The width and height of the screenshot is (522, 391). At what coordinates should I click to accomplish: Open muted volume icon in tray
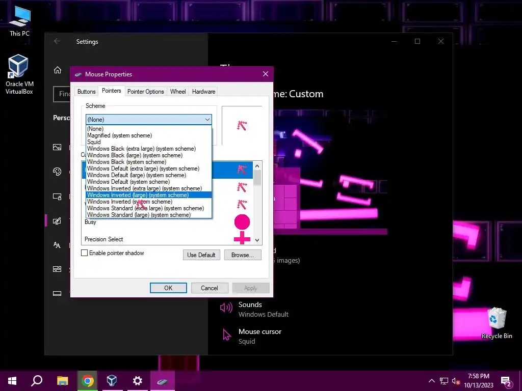[456, 381]
